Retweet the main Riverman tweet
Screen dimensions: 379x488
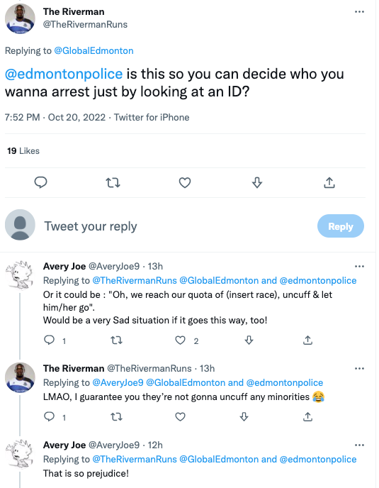(x=113, y=183)
